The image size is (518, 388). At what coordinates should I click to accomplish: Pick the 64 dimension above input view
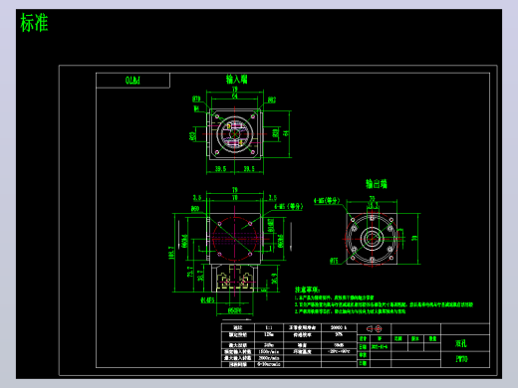pos(235,97)
